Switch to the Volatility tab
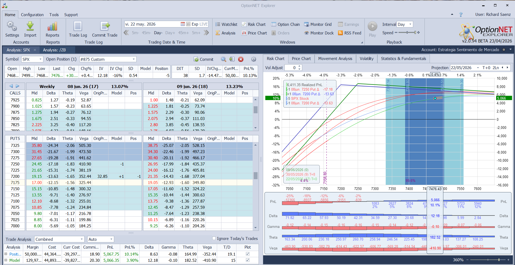Viewport: 515px width, 265px height. [x=367, y=59]
